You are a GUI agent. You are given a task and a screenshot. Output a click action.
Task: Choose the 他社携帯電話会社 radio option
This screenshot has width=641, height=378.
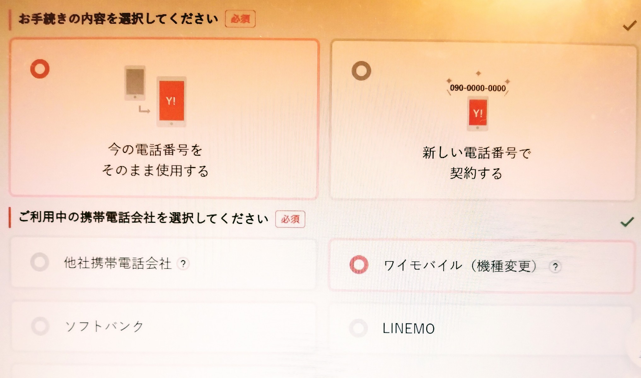40,262
